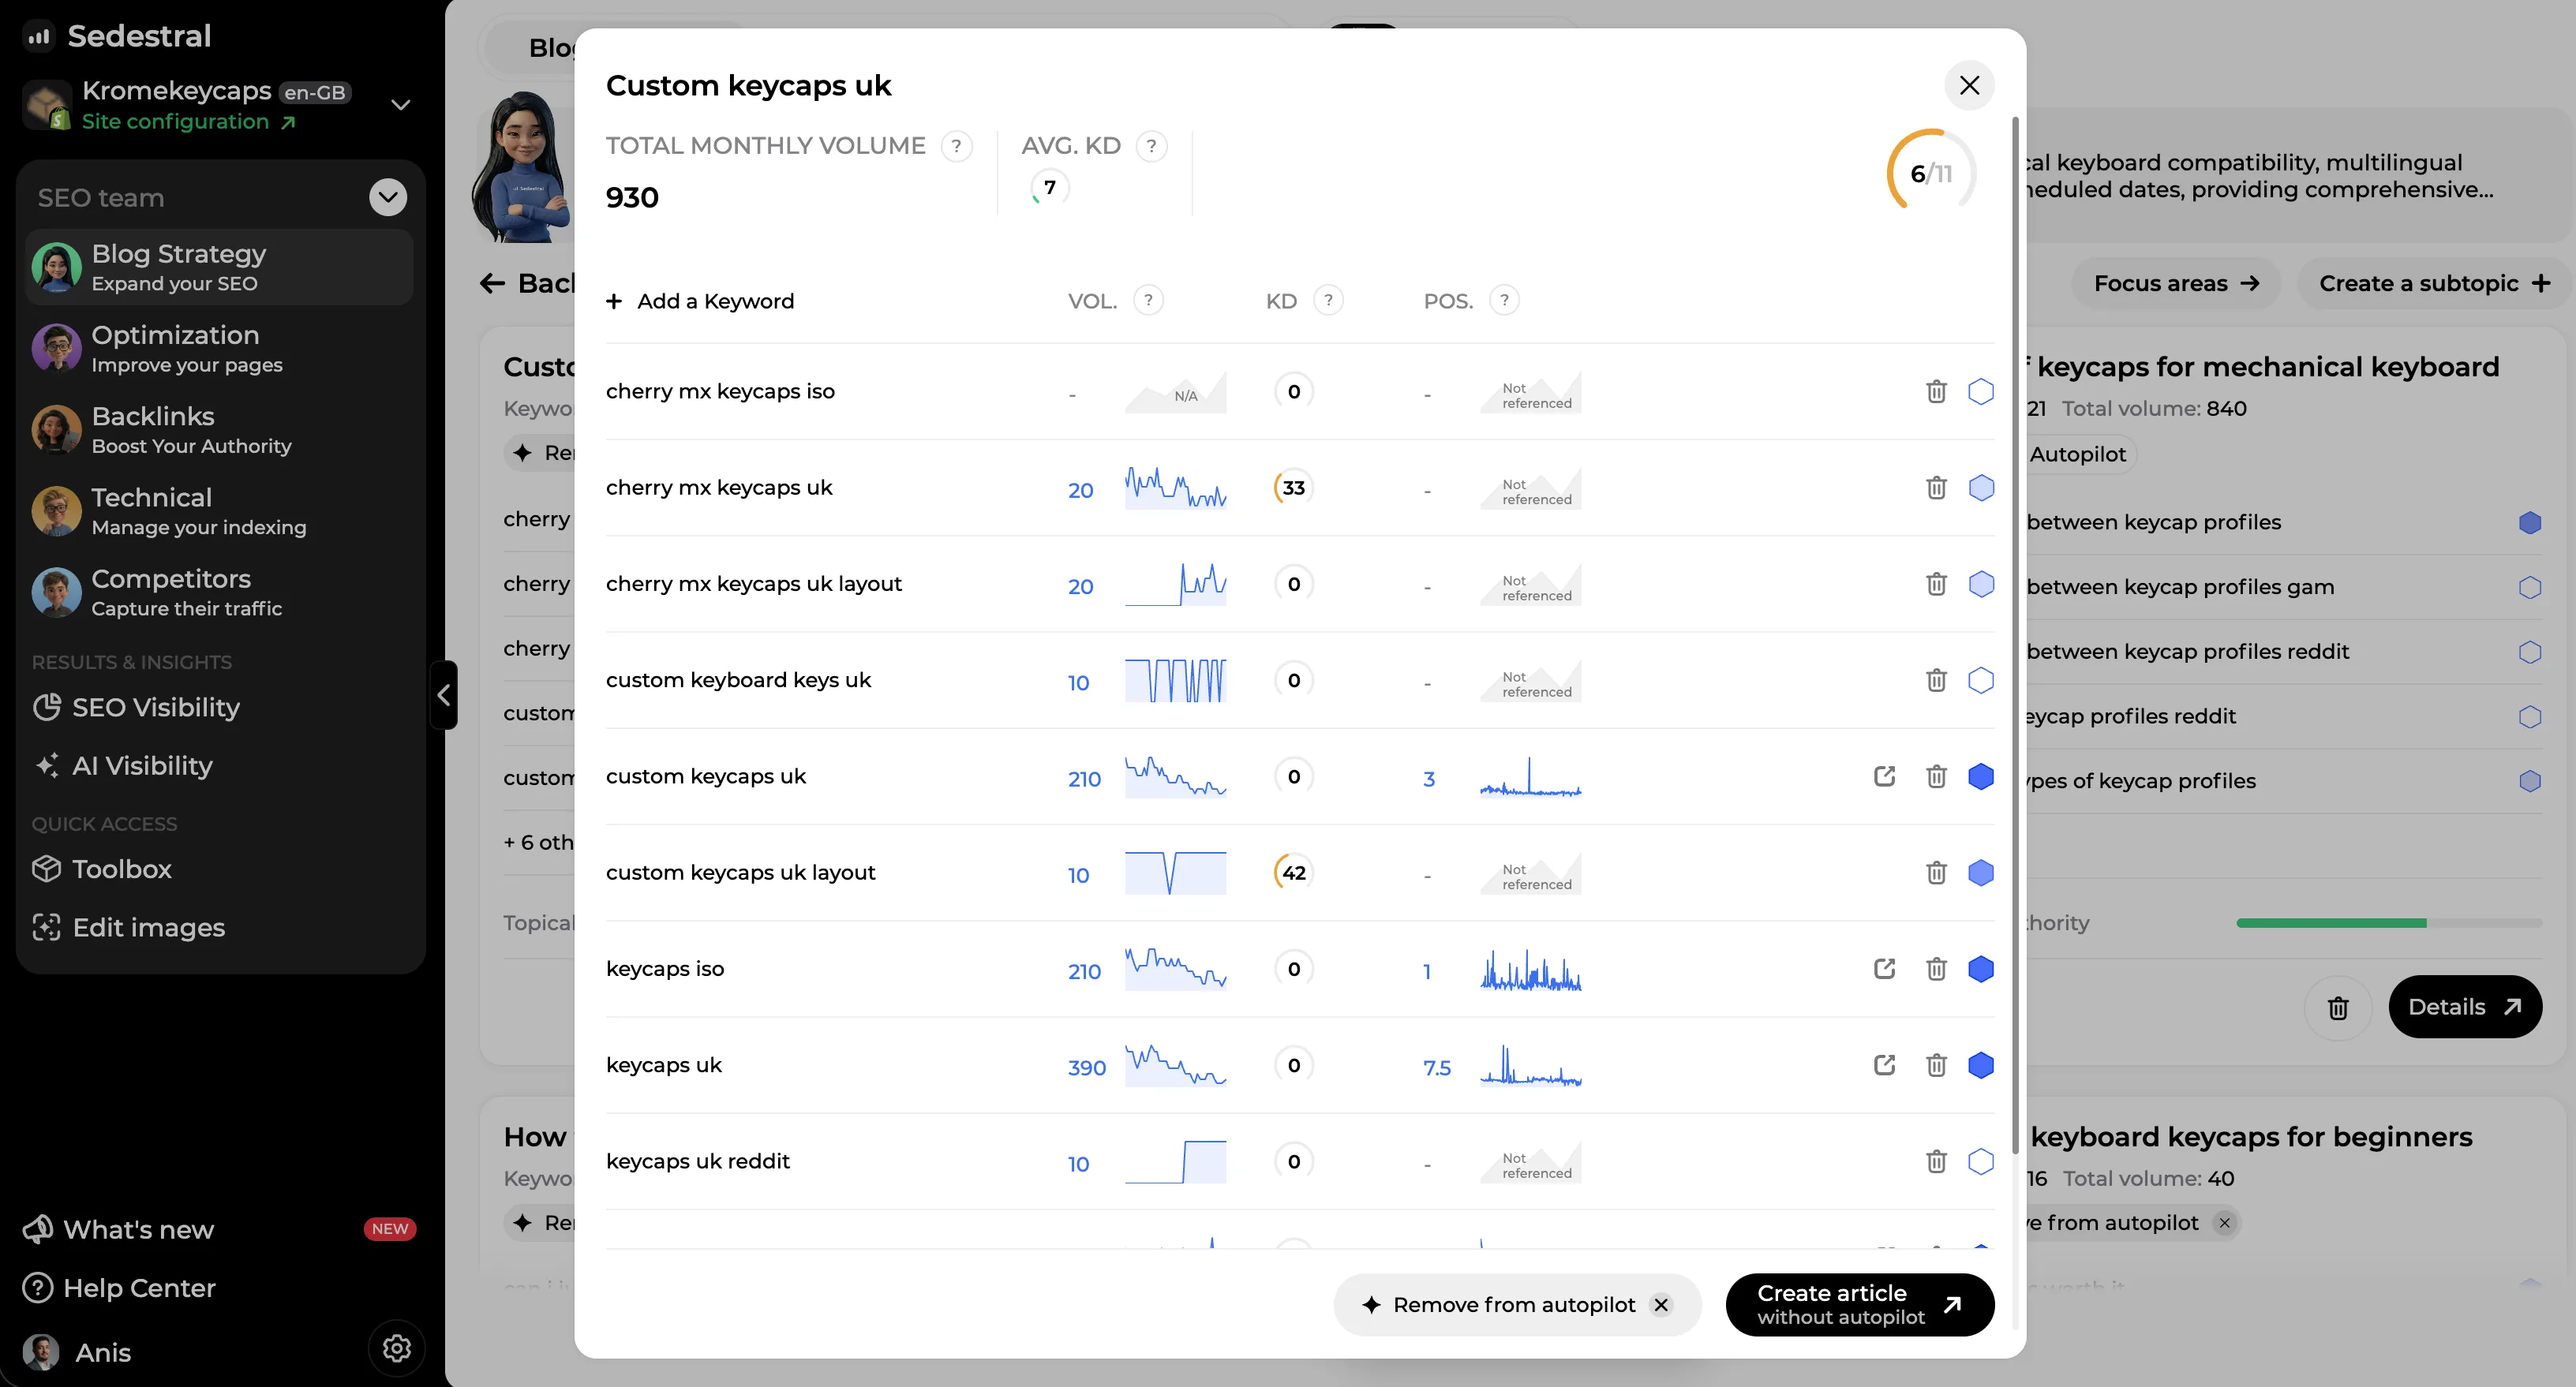Open Backlinks section
Viewport: 2576px width, 1387px height.
pyautogui.click(x=220, y=429)
